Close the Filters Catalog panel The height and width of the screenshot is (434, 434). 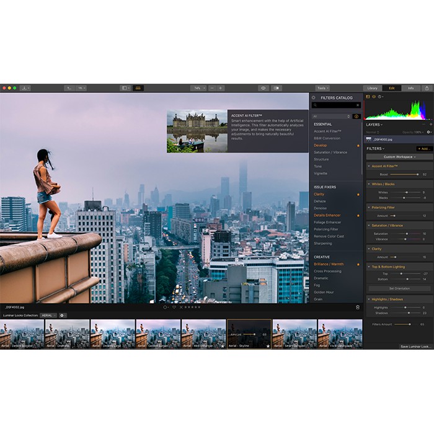313,97
